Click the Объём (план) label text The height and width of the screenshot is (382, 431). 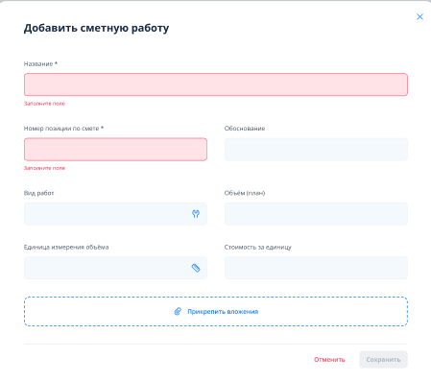(245, 193)
